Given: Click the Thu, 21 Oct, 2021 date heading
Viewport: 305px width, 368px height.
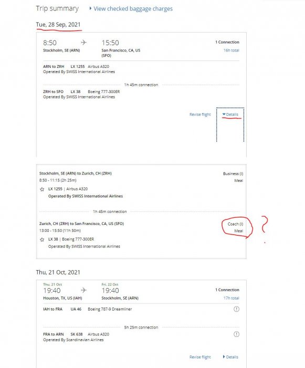Looking at the screenshot, I should click(x=58, y=272).
